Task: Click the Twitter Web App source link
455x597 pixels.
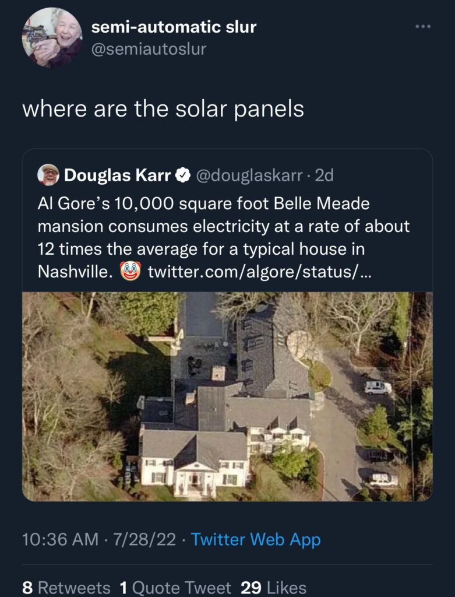Action: tap(256, 539)
